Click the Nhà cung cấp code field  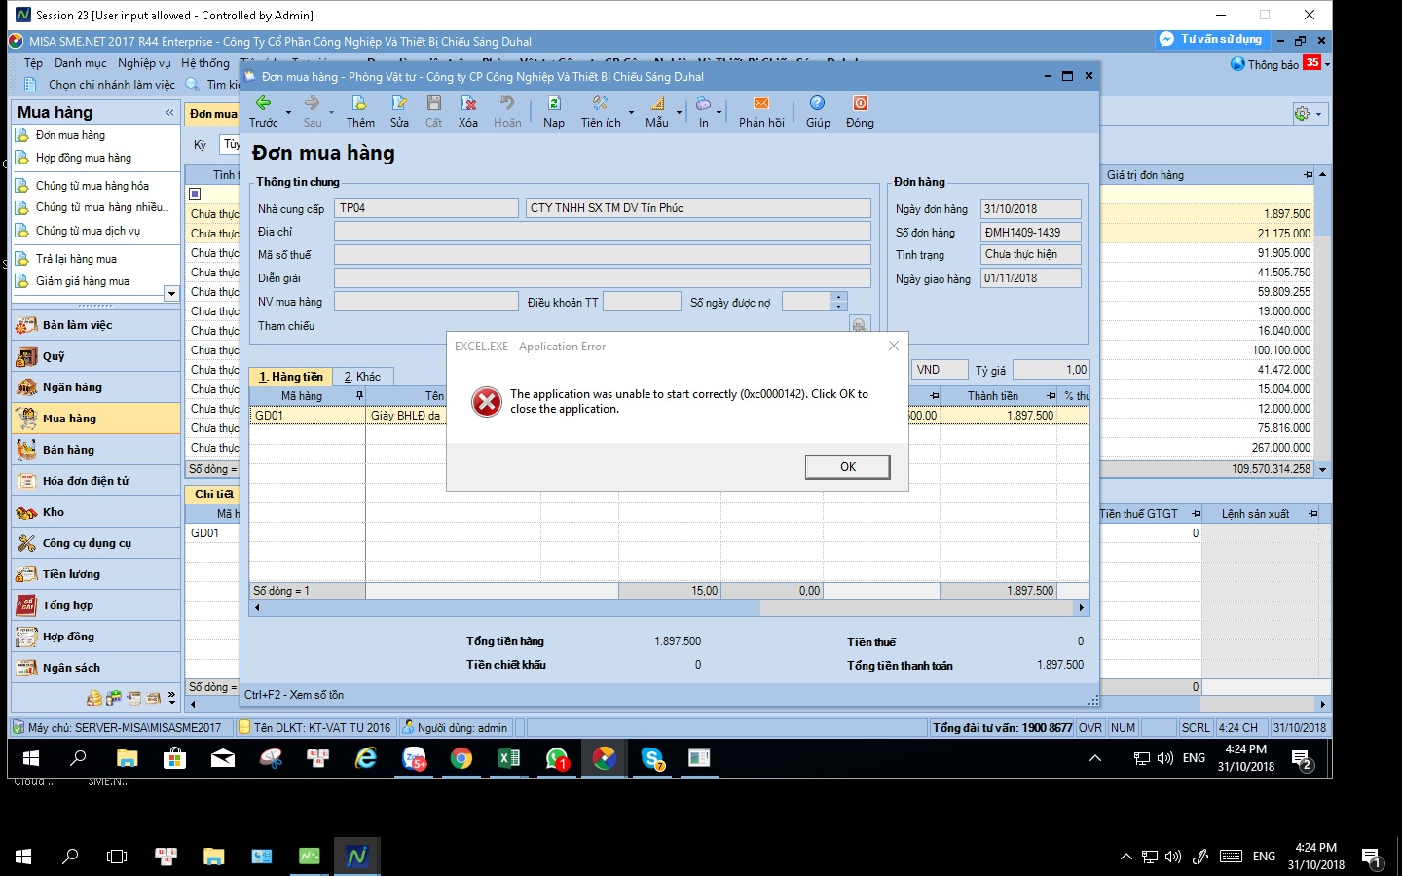426,208
